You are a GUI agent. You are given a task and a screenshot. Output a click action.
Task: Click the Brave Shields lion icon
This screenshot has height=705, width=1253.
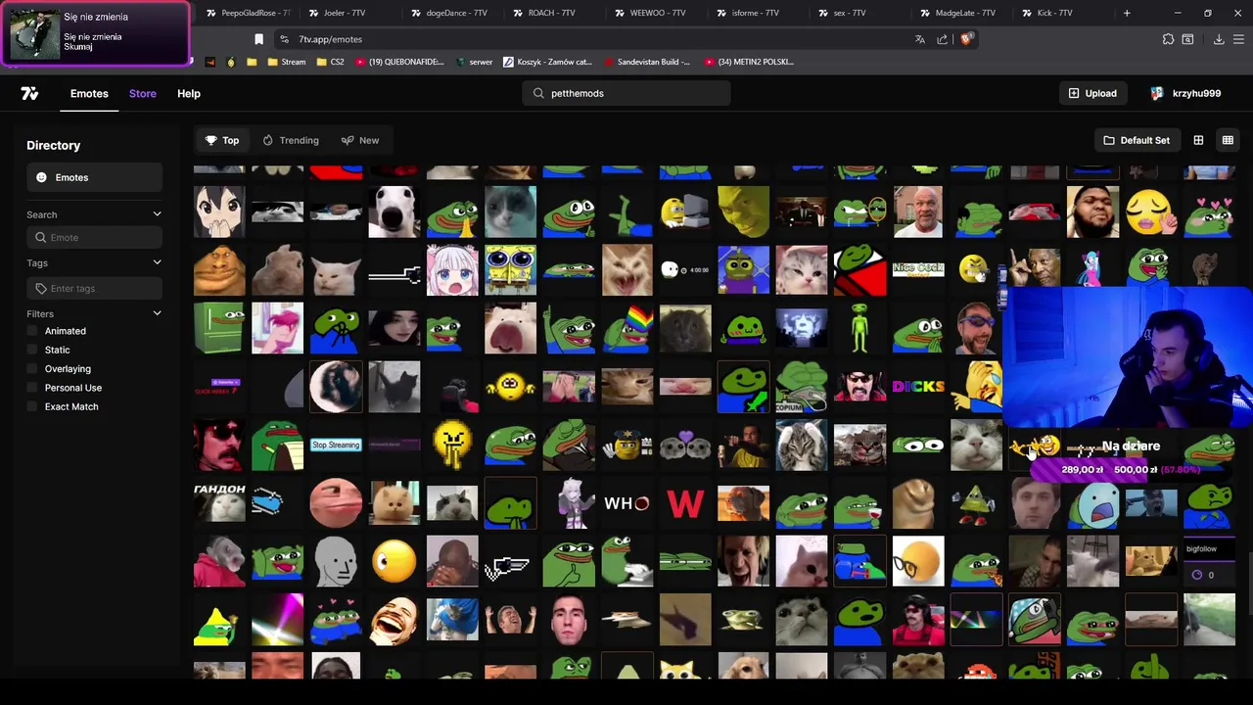(966, 39)
